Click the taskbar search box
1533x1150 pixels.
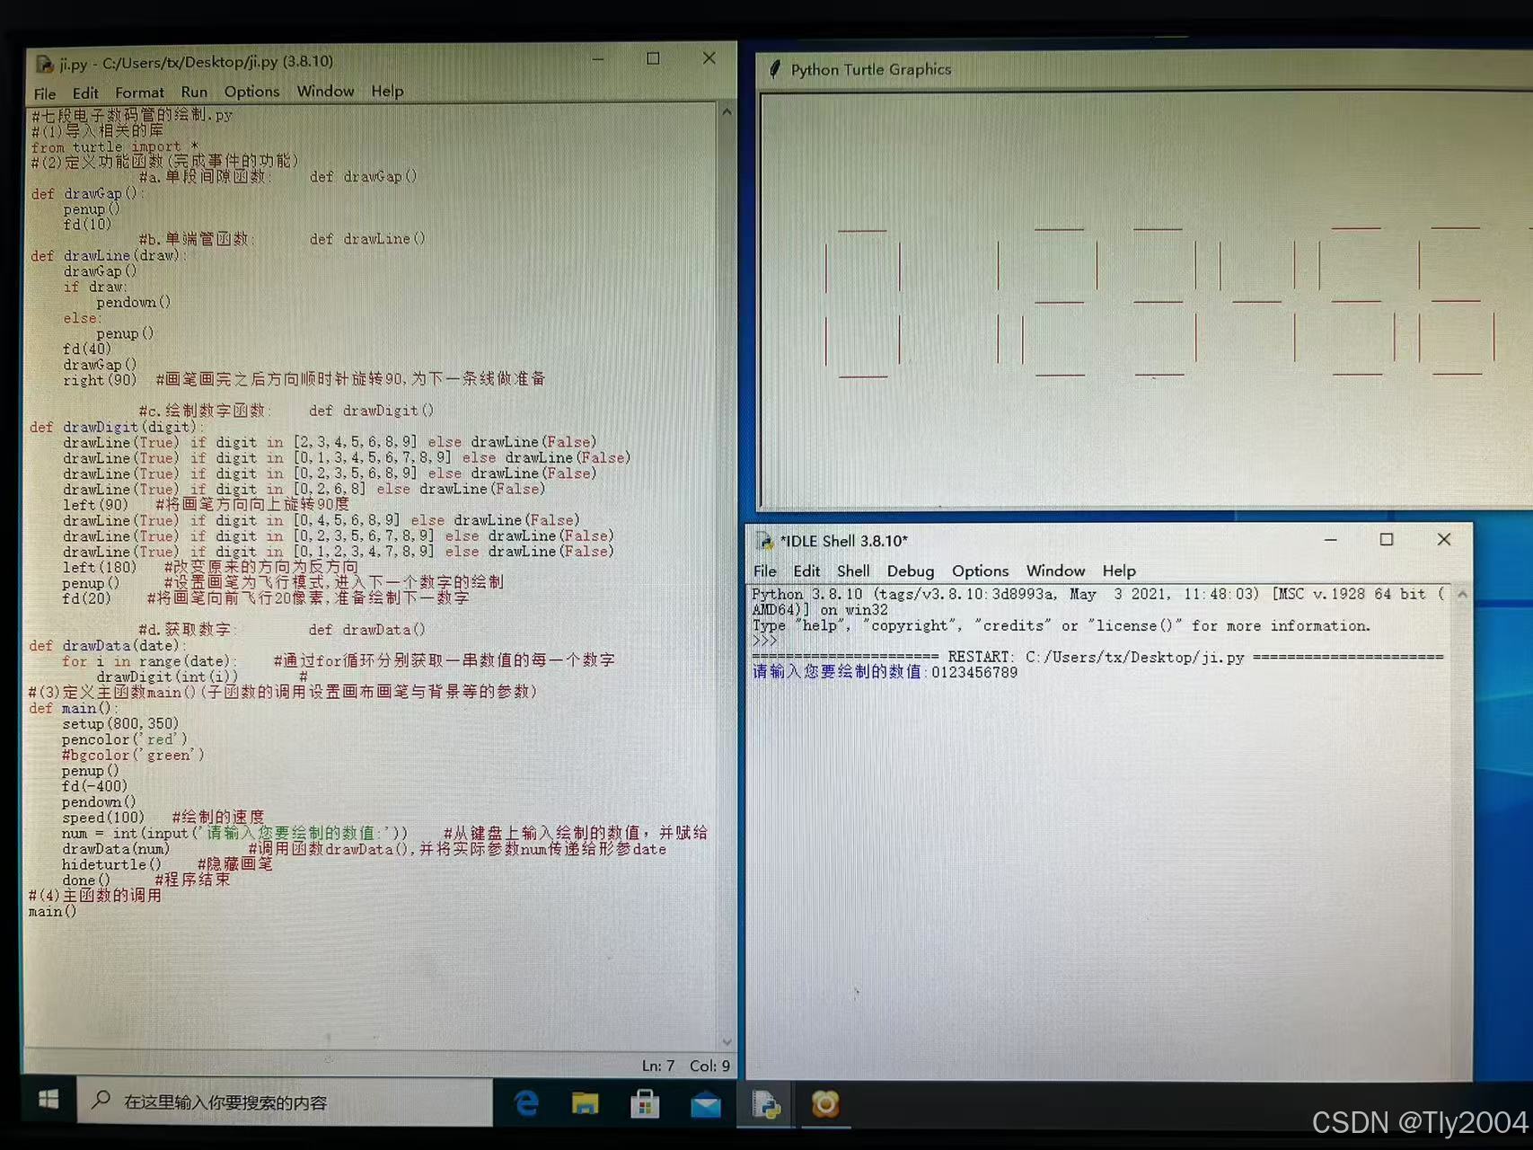(286, 1101)
